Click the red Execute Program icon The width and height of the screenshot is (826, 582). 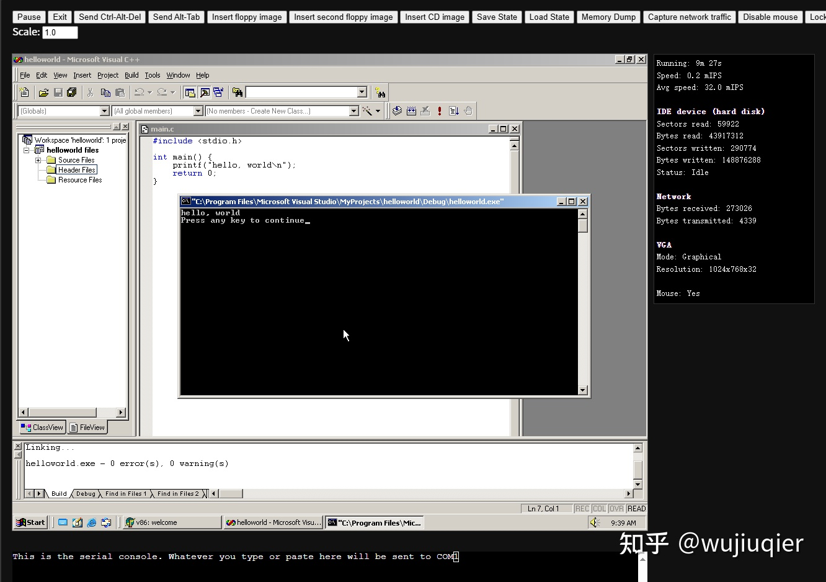pos(440,111)
